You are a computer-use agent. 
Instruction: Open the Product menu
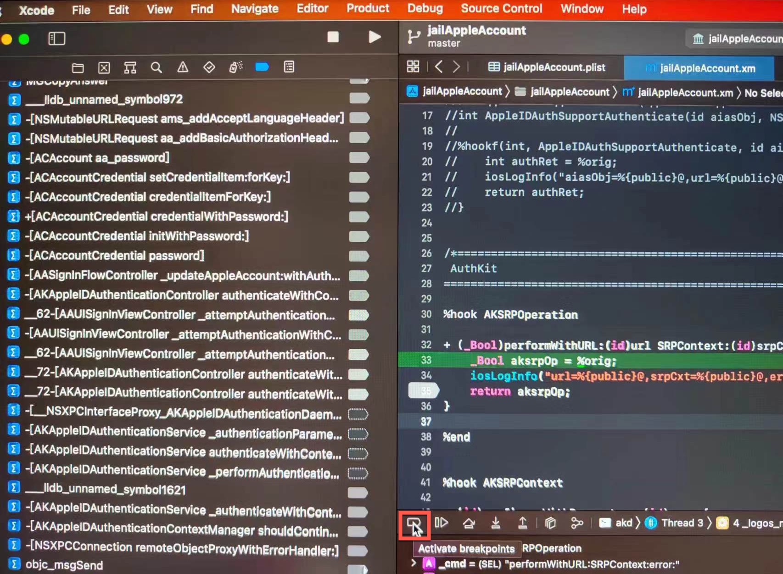(368, 8)
